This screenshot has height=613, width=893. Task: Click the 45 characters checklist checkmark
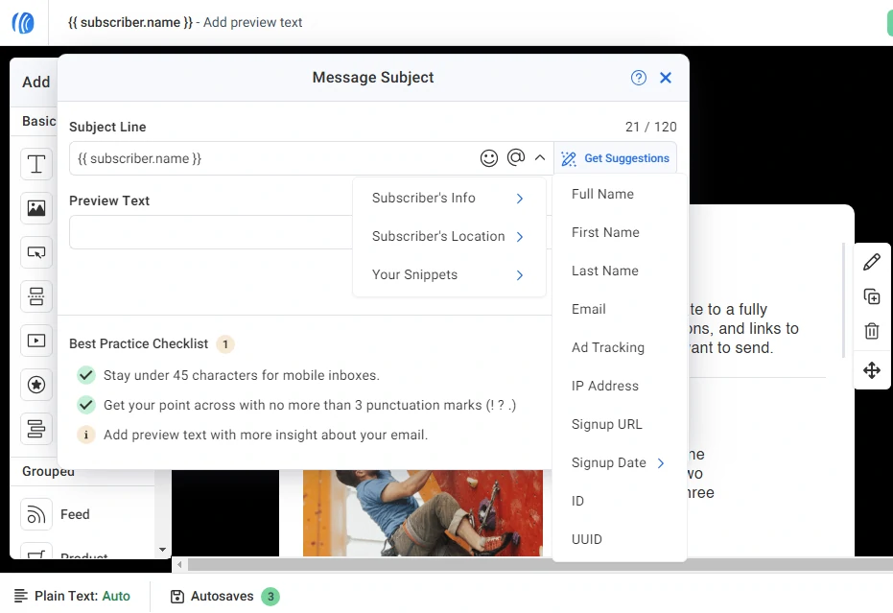coord(86,375)
